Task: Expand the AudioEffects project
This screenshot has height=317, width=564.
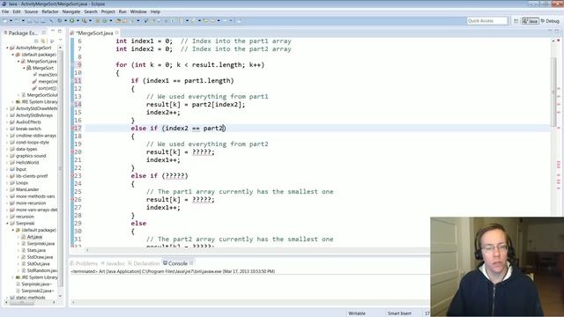Action: 7,122
